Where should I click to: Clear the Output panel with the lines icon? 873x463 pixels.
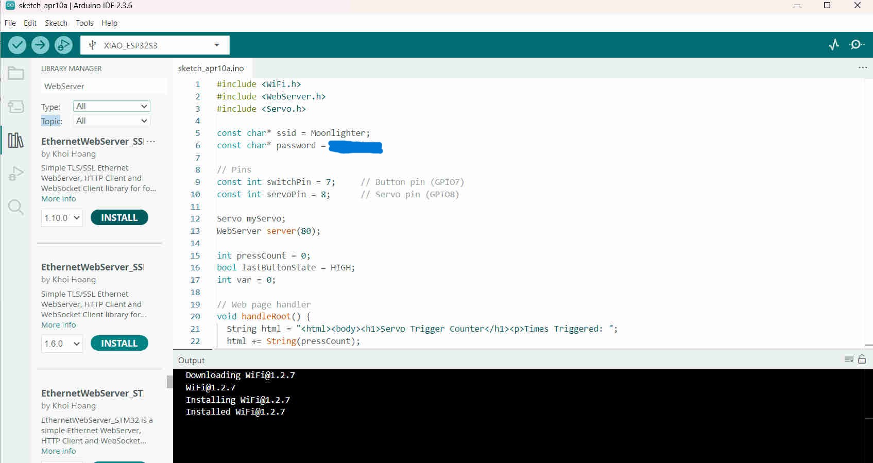coord(849,359)
